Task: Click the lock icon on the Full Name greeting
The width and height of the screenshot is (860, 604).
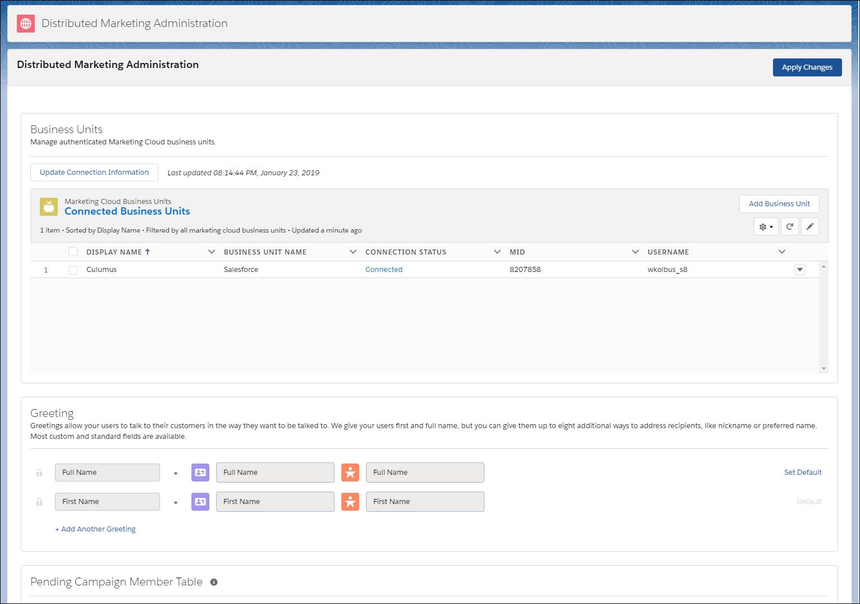Action: [39, 473]
